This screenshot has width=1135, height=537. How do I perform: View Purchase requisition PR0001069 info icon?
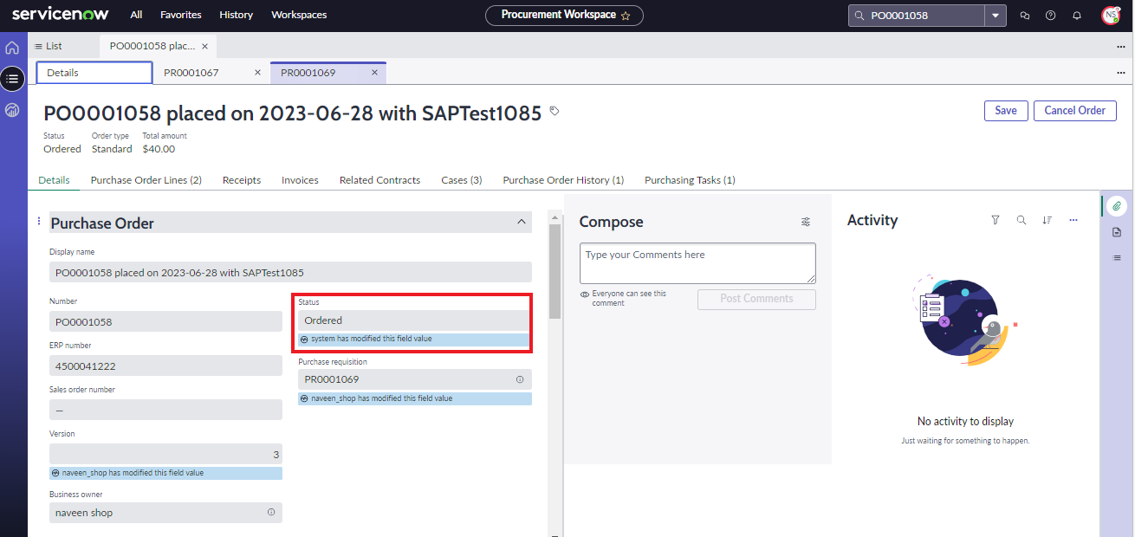(520, 379)
